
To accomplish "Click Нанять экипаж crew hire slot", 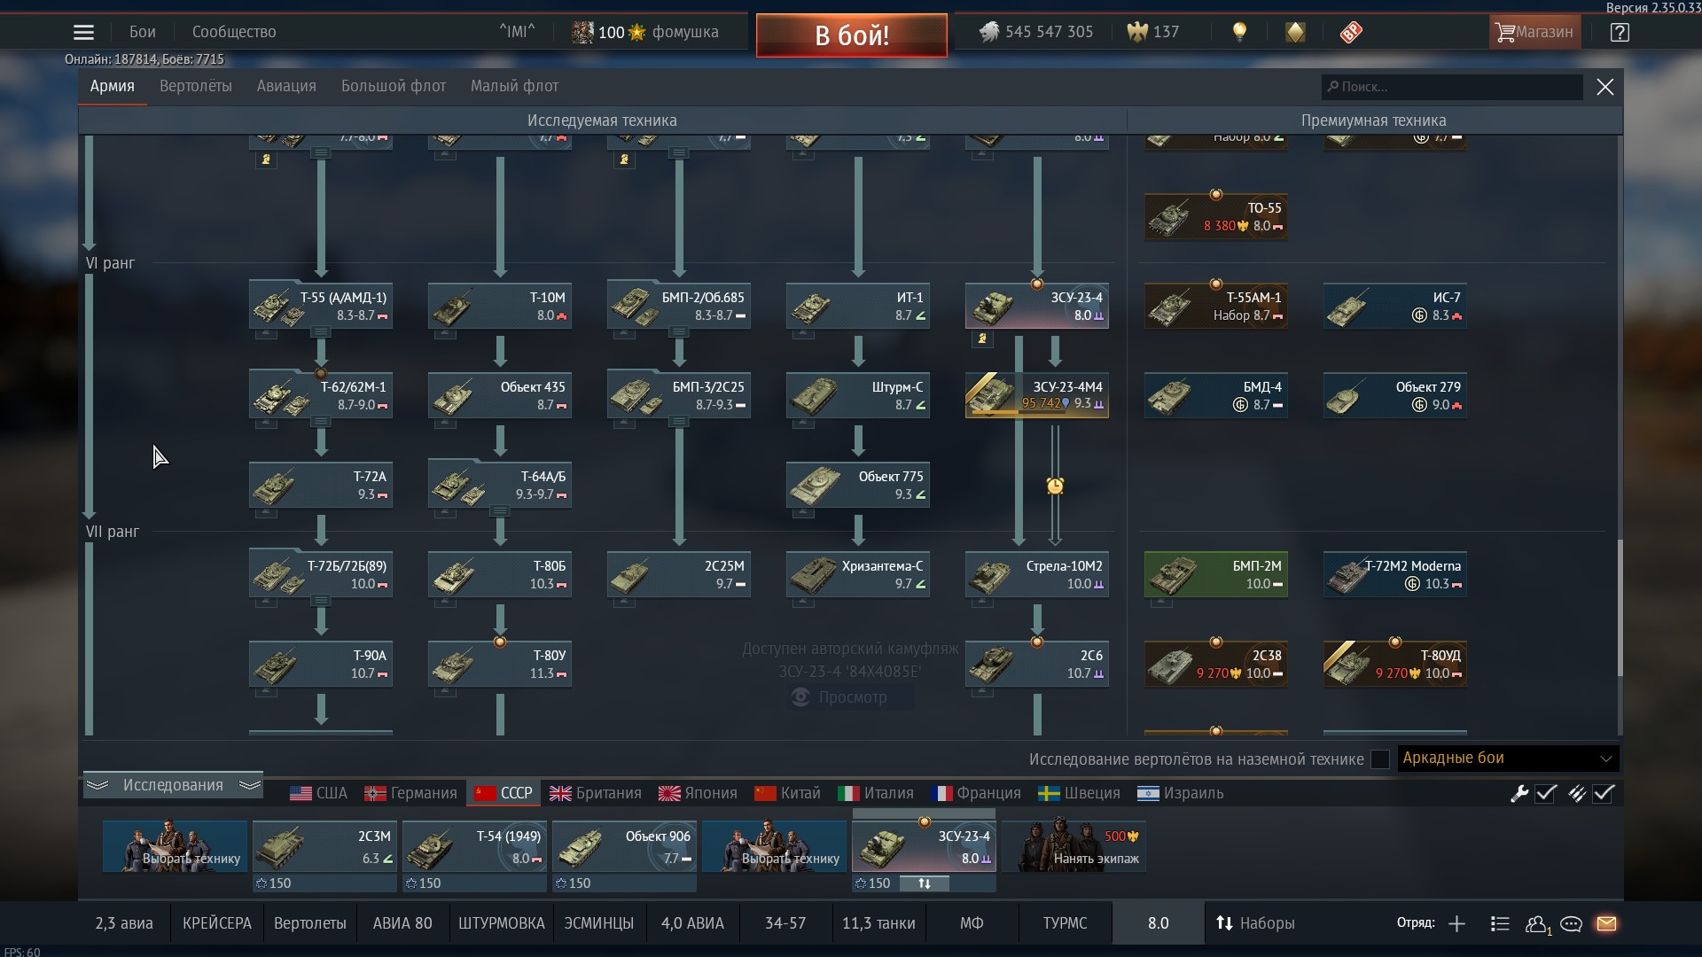I will tap(1074, 846).
